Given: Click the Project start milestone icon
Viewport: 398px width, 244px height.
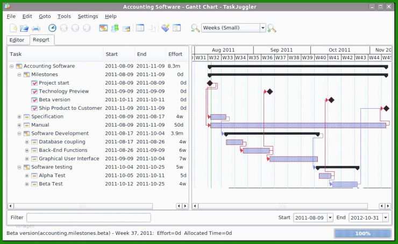Looking at the screenshot, I should pos(34,83).
